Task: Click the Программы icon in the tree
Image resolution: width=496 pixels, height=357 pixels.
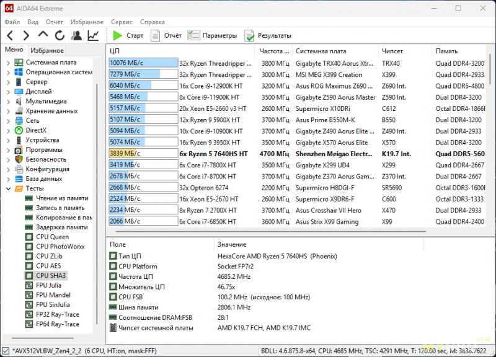Action: click(19, 150)
